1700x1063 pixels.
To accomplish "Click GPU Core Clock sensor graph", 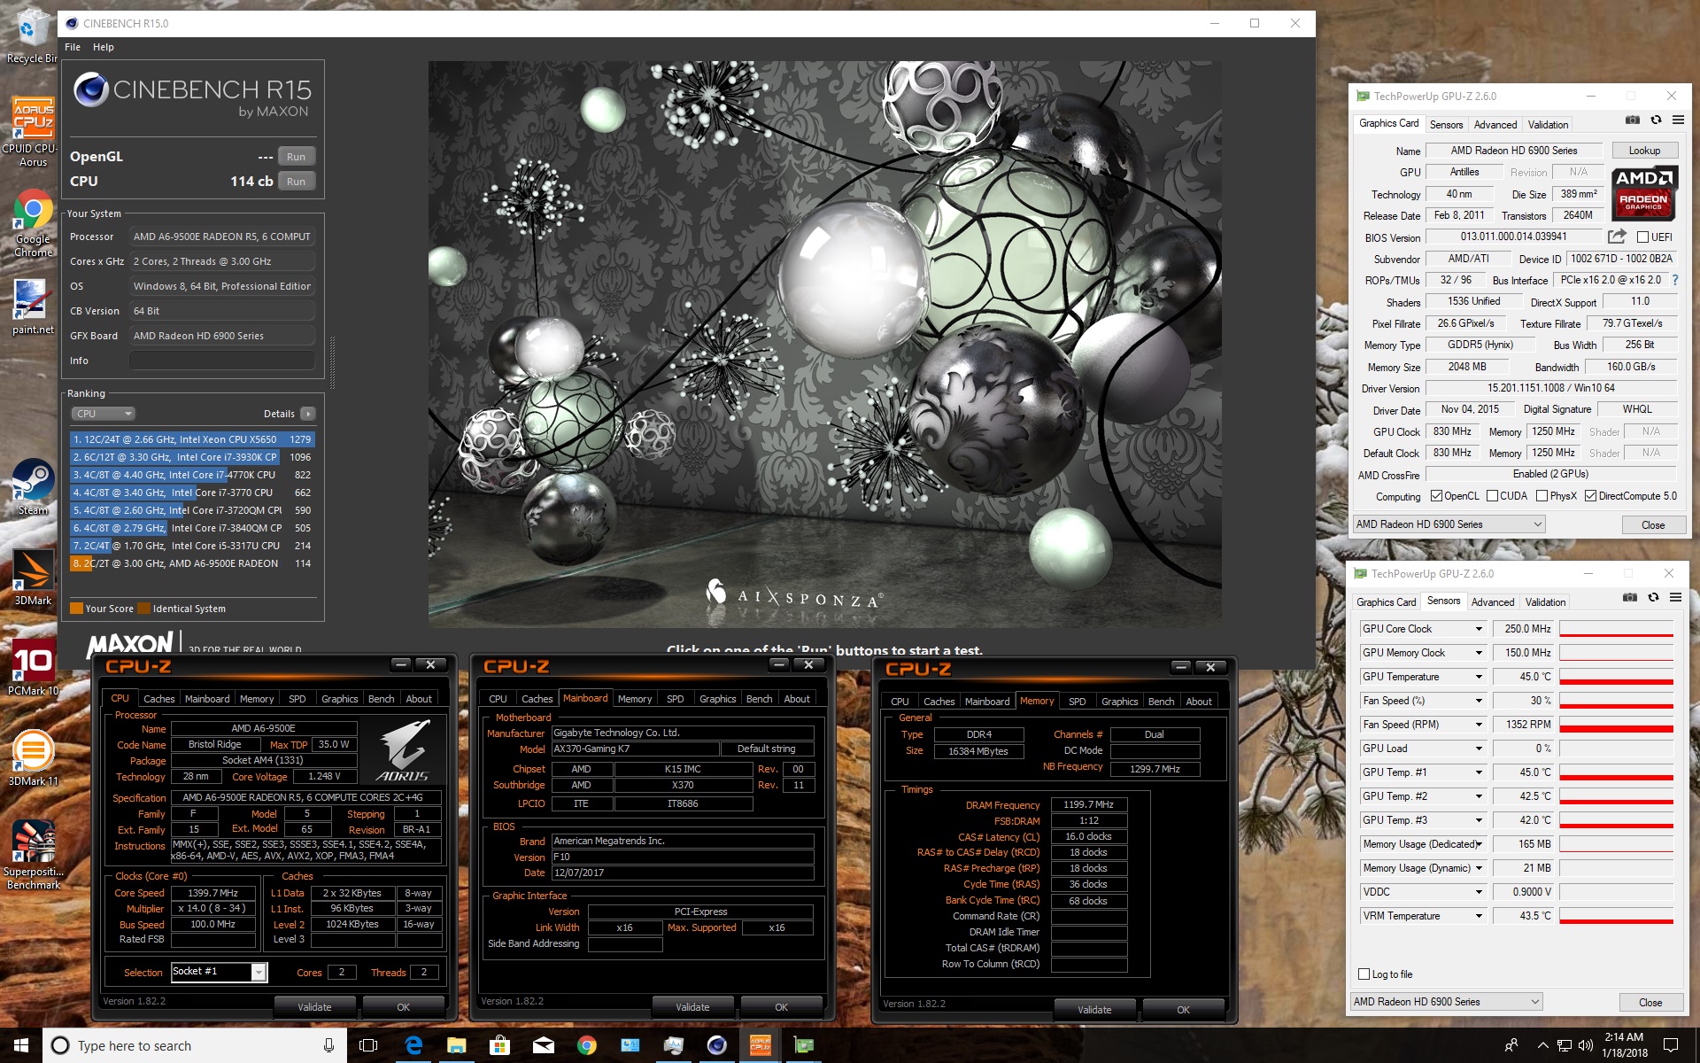I will [x=1616, y=629].
